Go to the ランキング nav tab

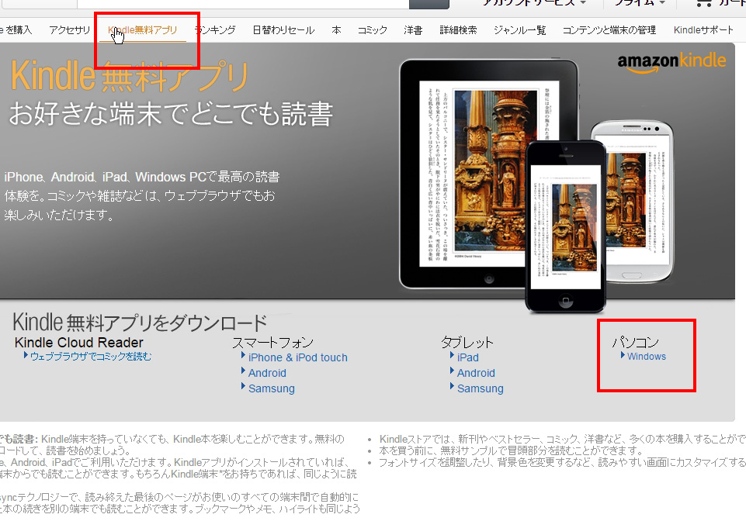tap(216, 30)
